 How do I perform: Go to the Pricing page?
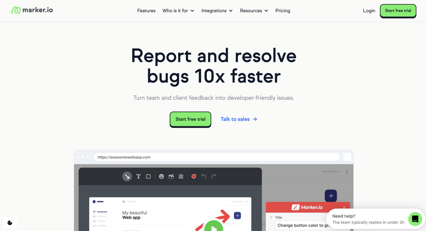click(x=283, y=11)
